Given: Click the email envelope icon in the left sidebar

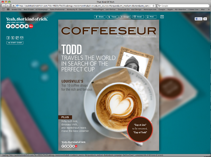Looking at the screenshot, I should point(21,38).
